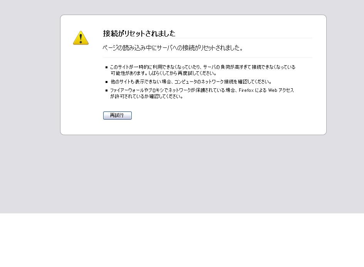Select the が許可されているか確認してください text line
The width and height of the screenshot is (364, 267).
click(146, 96)
